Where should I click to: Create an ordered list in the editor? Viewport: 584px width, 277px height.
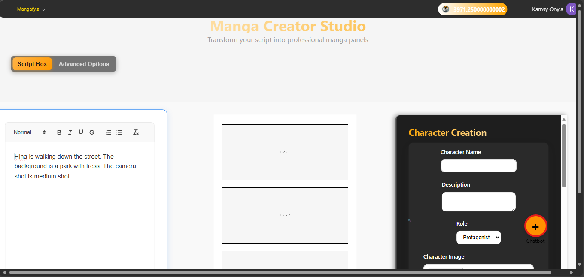[108, 132]
